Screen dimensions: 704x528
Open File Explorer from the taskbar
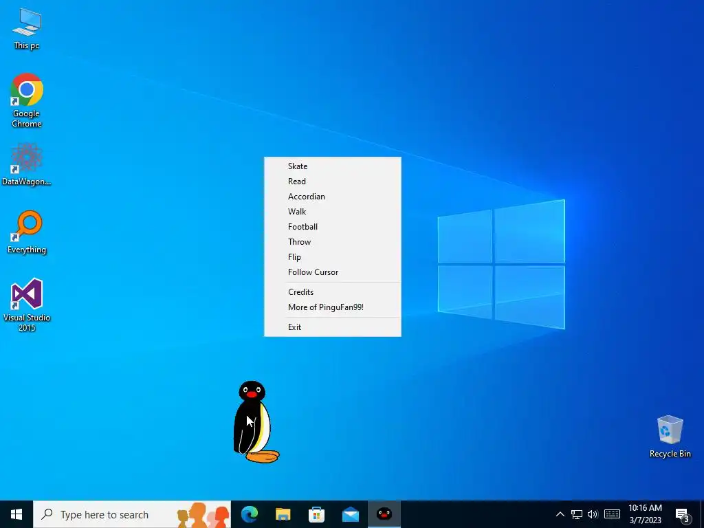pos(283,514)
